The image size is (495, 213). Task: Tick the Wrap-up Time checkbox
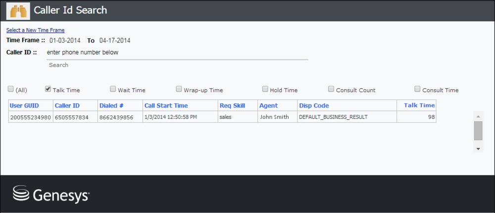179,89
